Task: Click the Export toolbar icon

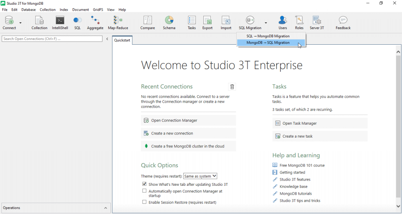Action: click(x=207, y=23)
